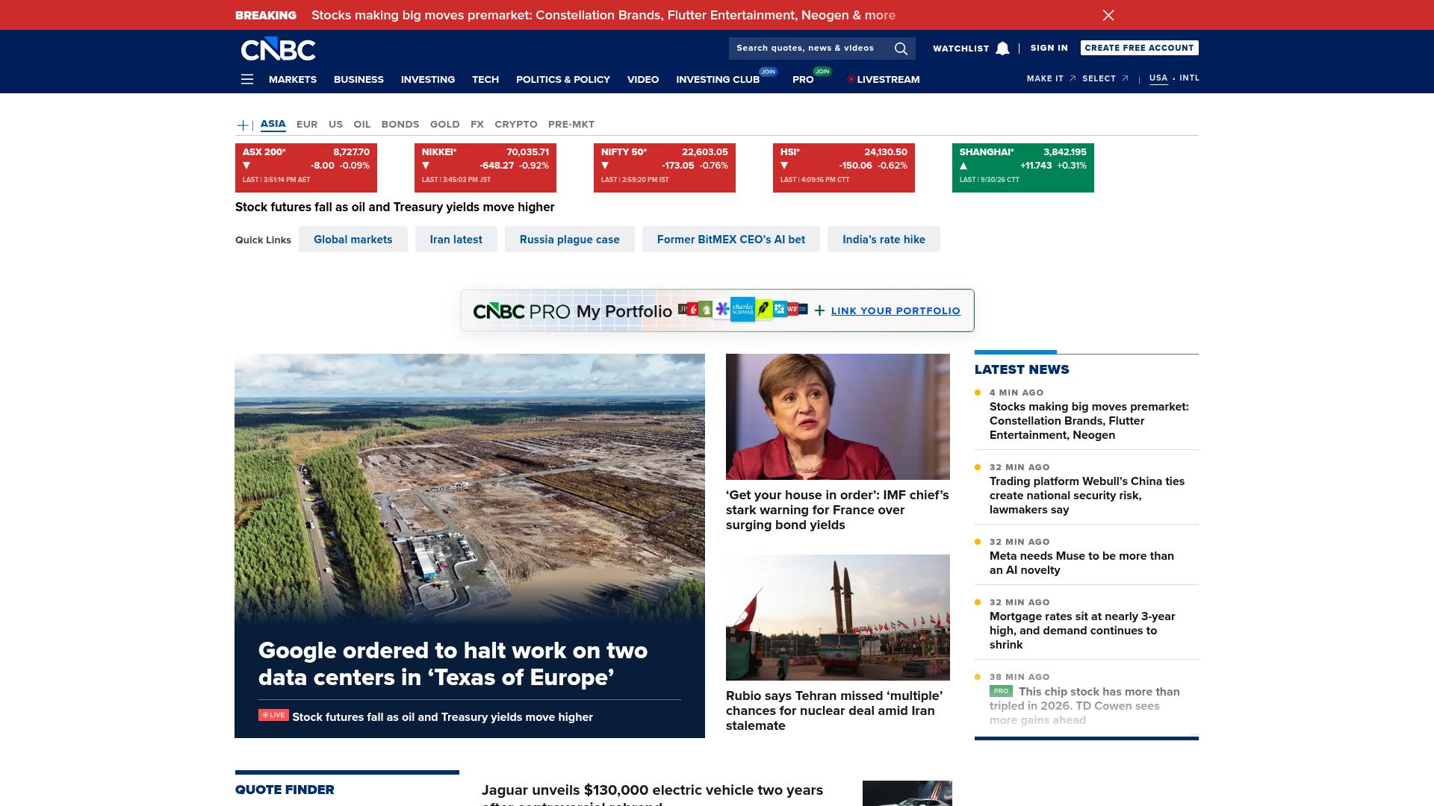
Task: Open the ASX 200 quote card
Action: pyautogui.click(x=306, y=168)
